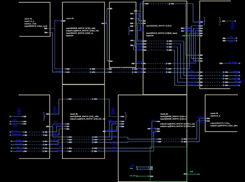Click the rst_n input text in bottom-right block
The height and width of the screenshot is (182, 245).
coord(215,116)
